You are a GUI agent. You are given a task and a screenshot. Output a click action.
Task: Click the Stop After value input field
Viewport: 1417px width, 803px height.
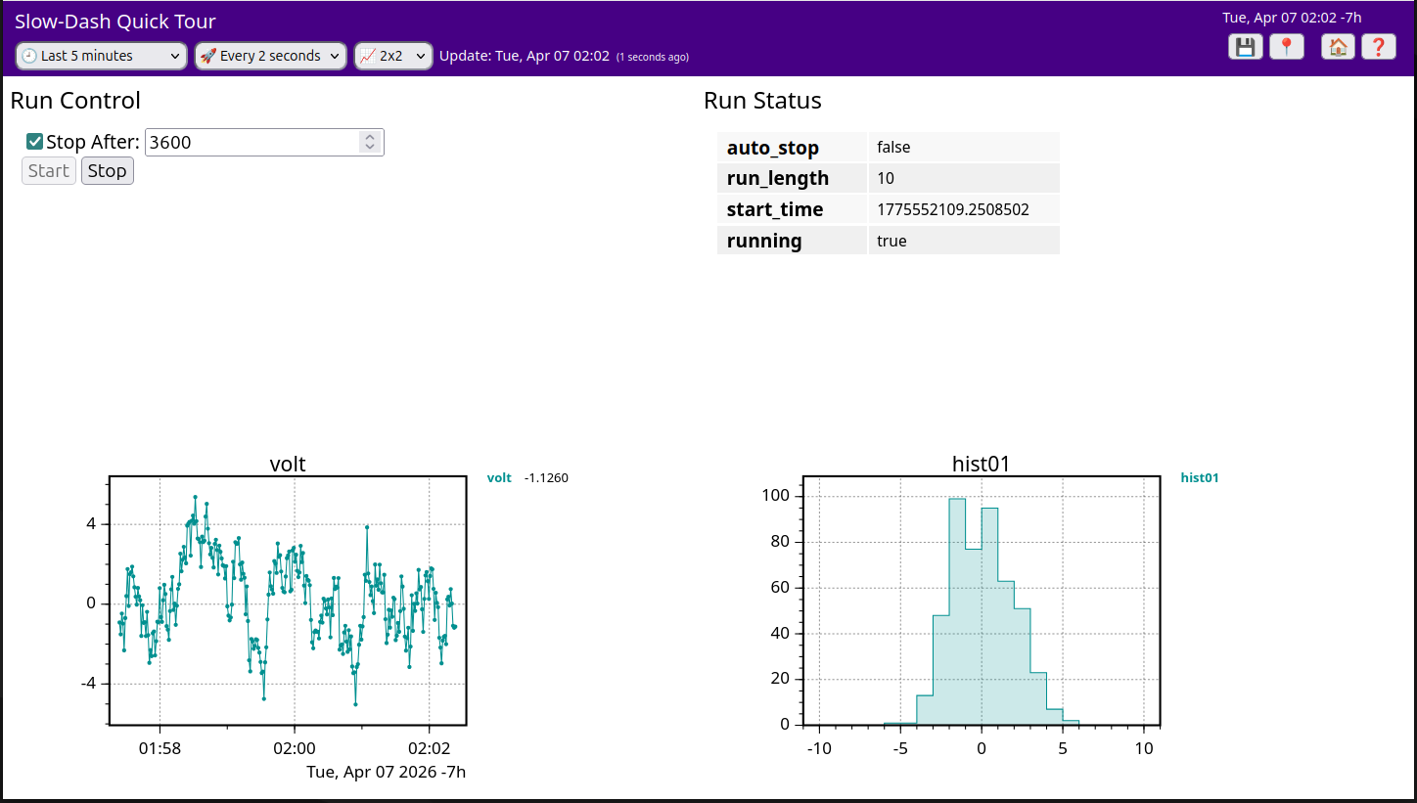pyautogui.click(x=251, y=142)
